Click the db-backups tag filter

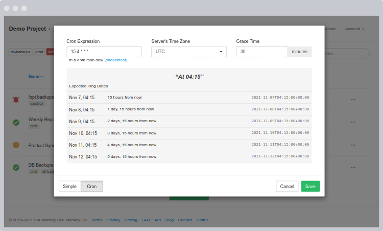tap(20, 52)
